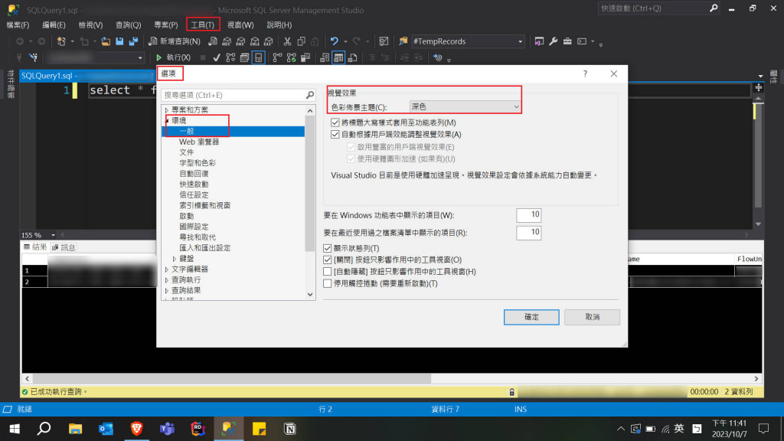
Task: Expand the 文字編輯器 tree node
Action: click(167, 269)
